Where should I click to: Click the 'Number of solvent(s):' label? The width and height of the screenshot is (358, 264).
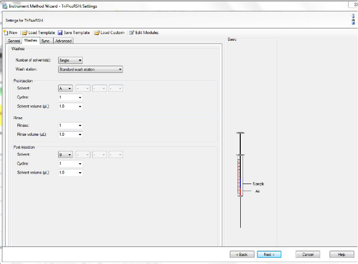33,60
